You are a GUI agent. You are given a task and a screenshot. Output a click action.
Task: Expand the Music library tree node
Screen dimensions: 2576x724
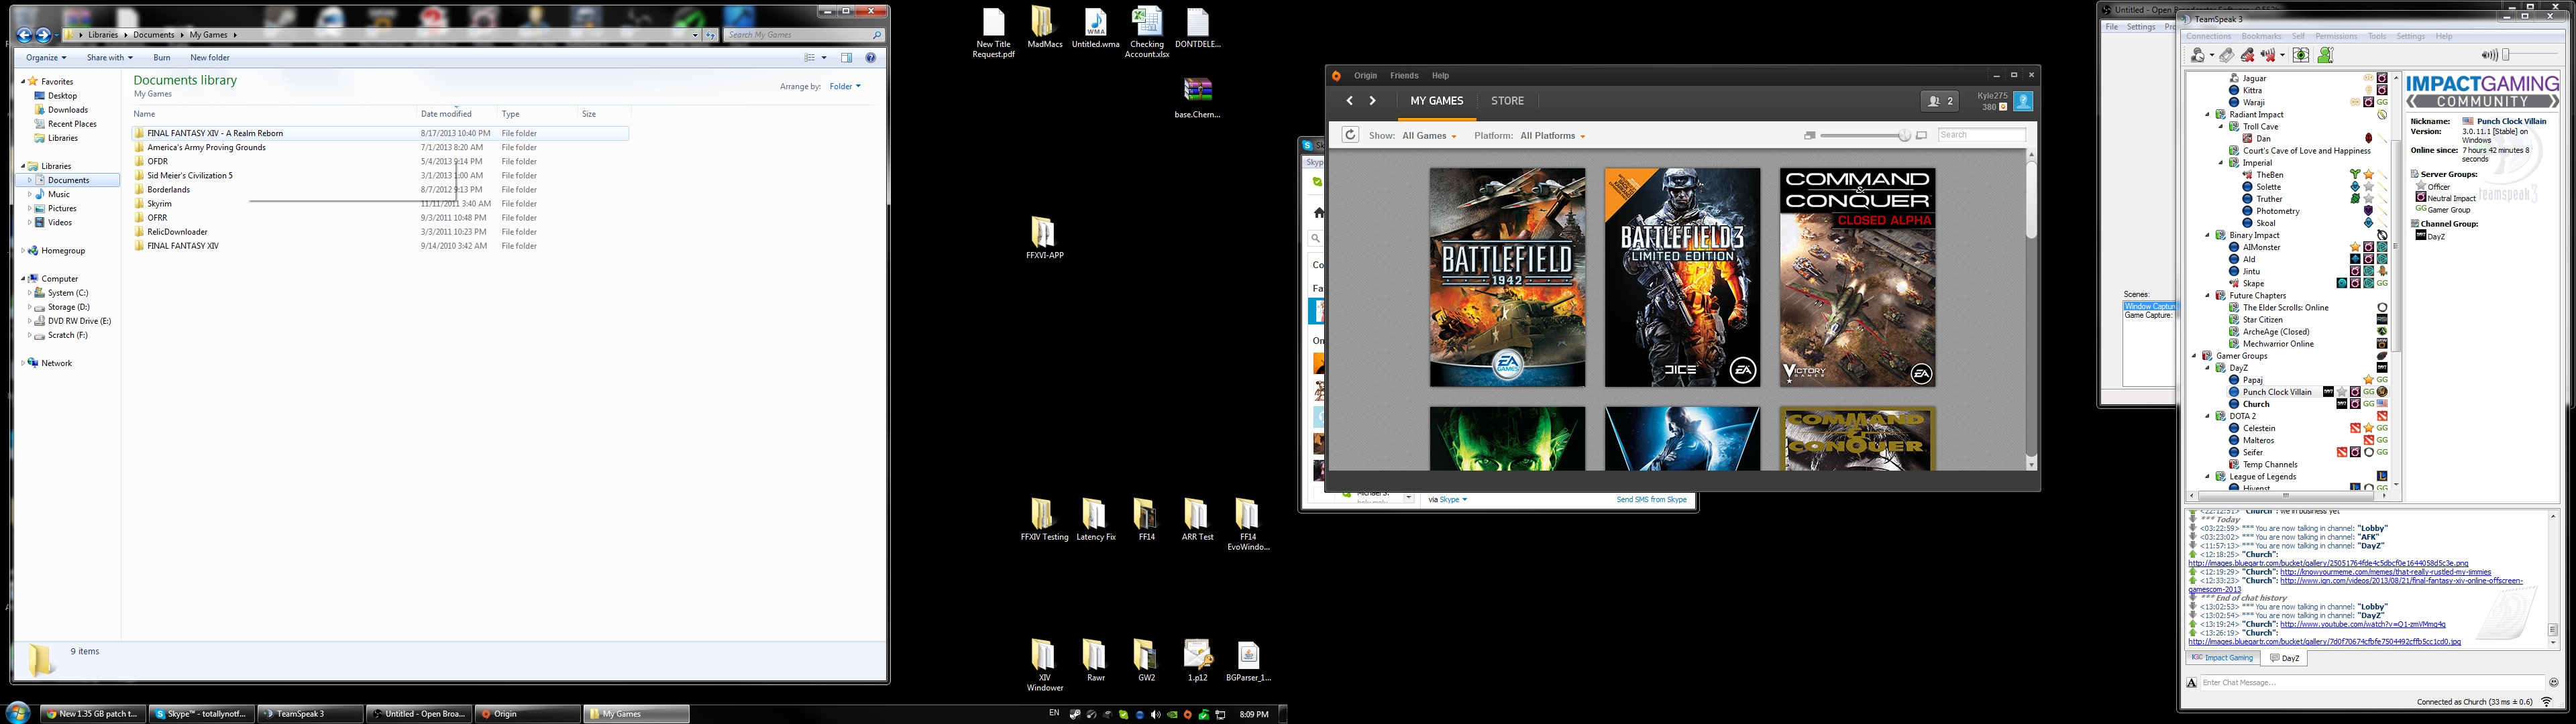coord(29,194)
